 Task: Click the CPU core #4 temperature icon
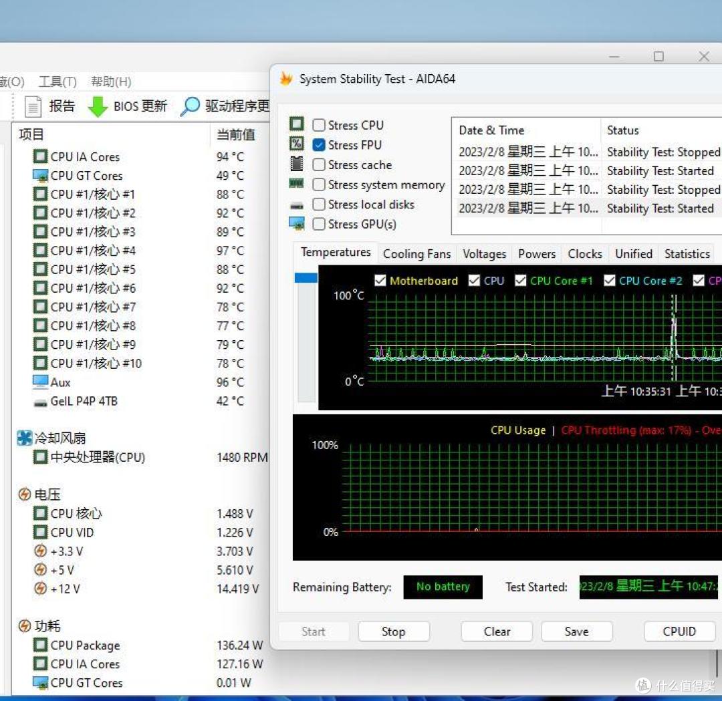(x=40, y=251)
